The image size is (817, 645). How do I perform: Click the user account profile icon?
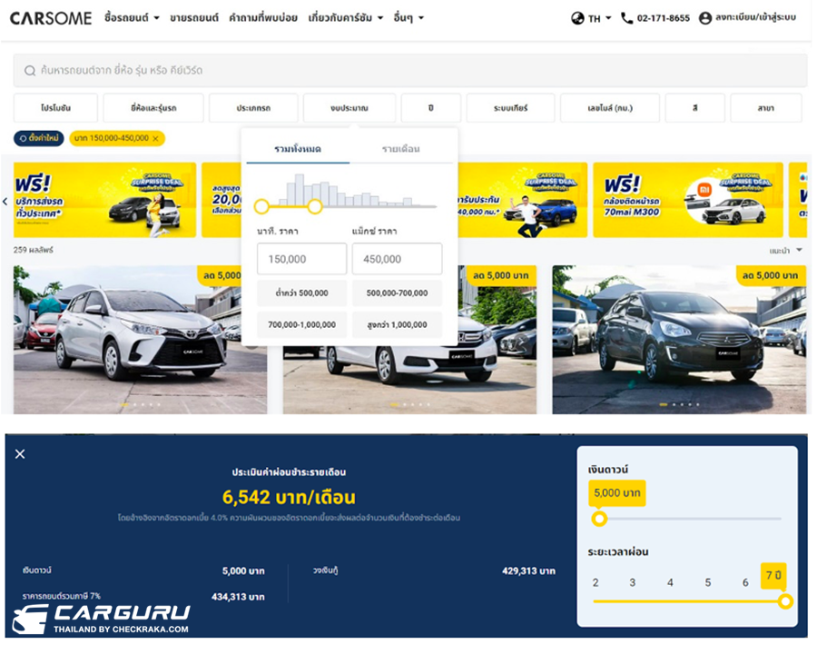pyautogui.click(x=704, y=18)
